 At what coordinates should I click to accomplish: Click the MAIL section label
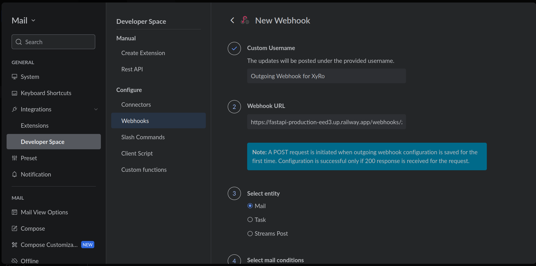pos(18,198)
